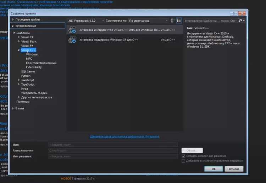The height and width of the screenshot is (183, 266).
Task: Click the dialog help question button
Action: (234, 13)
